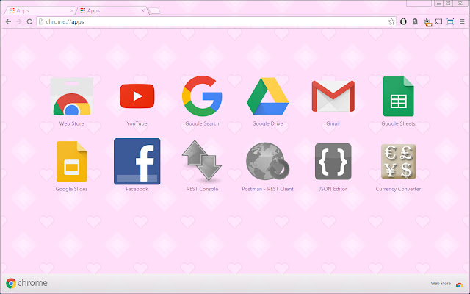Open the JSON Editor app

(x=333, y=162)
